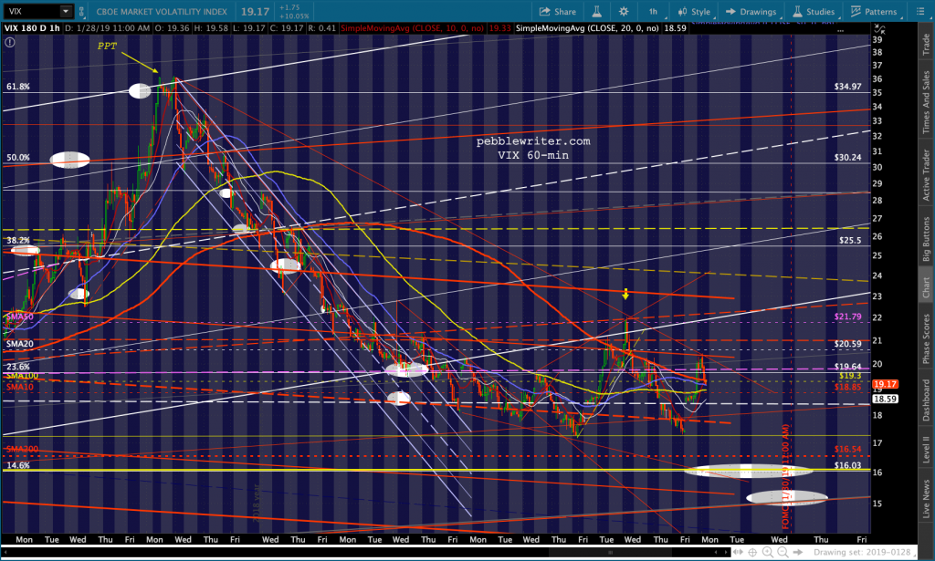This screenshot has width=935, height=561.
Task: Open the Style menu
Action: [x=694, y=11]
